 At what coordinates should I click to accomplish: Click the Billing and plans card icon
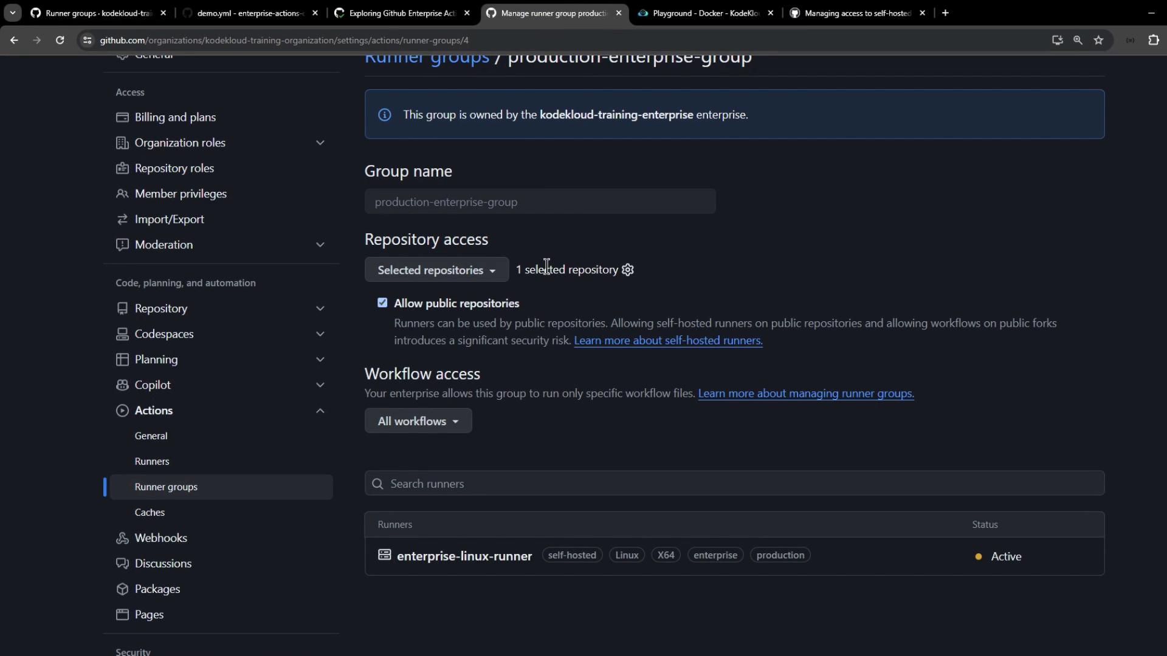click(122, 117)
